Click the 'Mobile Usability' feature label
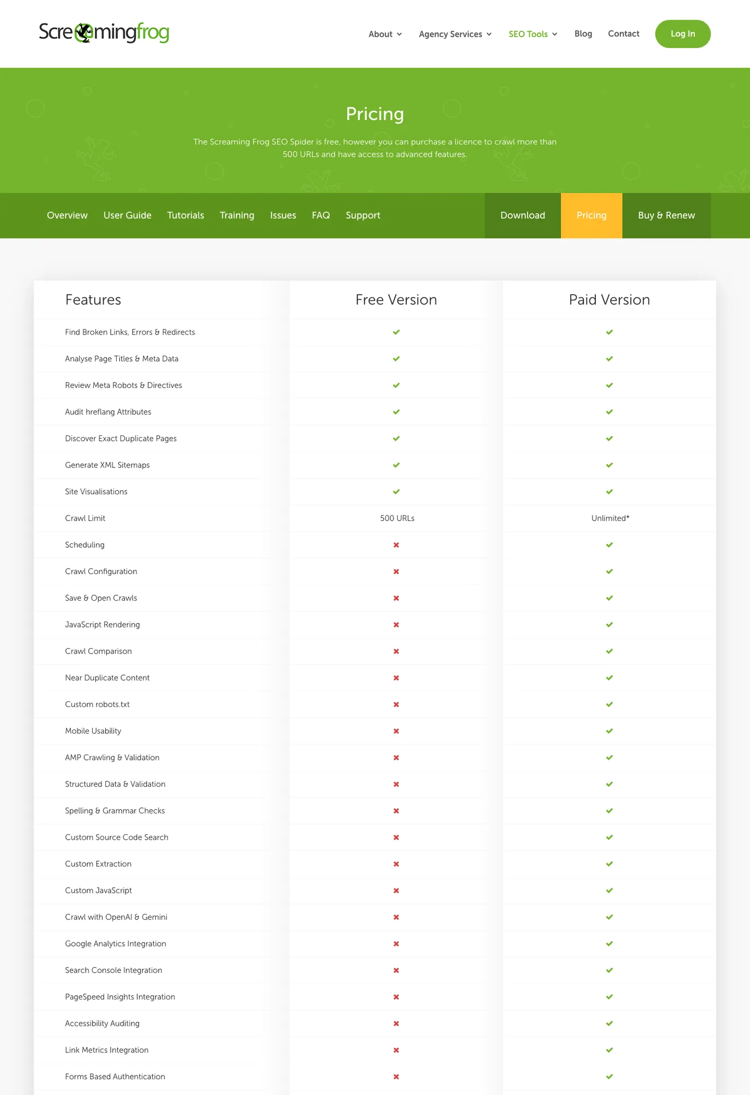The width and height of the screenshot is (750, 1095). pos(93,731)
